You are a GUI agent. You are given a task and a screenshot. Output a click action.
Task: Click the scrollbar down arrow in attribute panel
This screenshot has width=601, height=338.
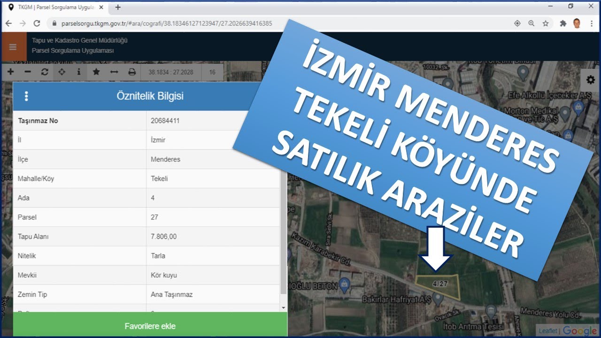[283, 308]
